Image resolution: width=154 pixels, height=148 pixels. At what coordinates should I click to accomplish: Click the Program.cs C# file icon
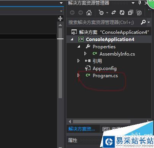[88, 75]
